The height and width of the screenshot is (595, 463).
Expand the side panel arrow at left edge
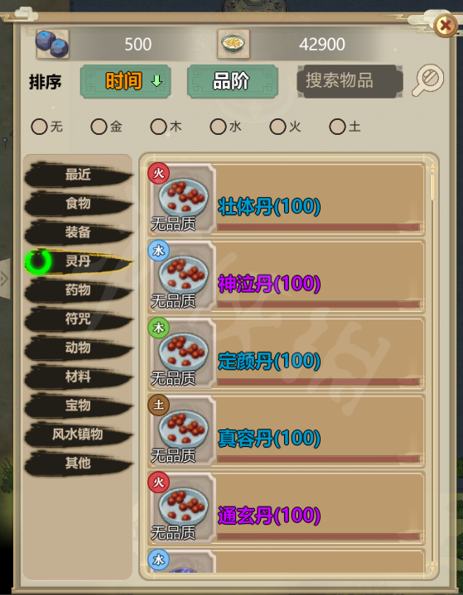(x=5, y=279)
